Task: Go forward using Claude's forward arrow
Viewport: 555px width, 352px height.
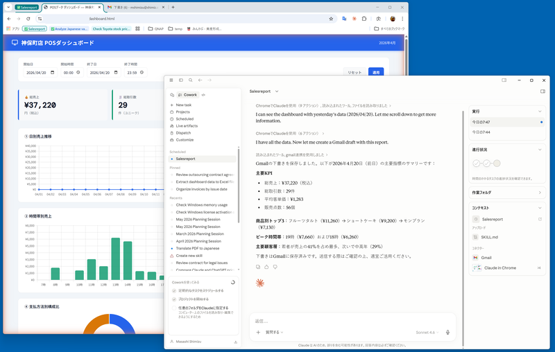Action: click(x=210, y=80)
